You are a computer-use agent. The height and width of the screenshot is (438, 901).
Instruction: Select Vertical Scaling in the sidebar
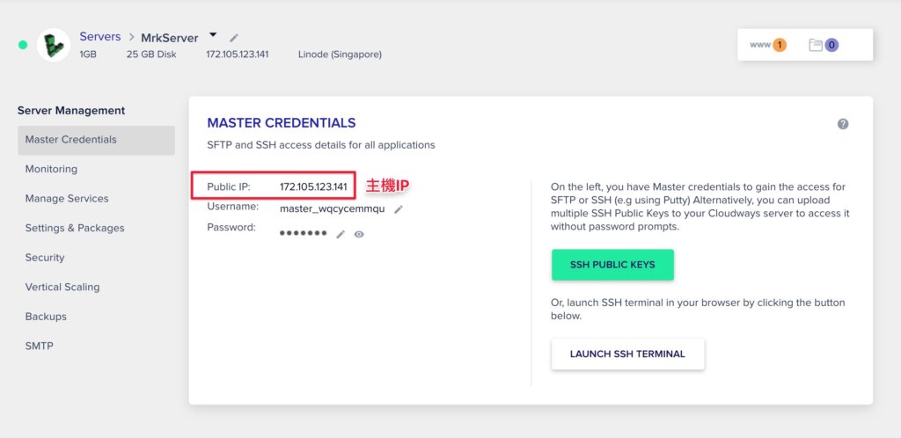62,287
